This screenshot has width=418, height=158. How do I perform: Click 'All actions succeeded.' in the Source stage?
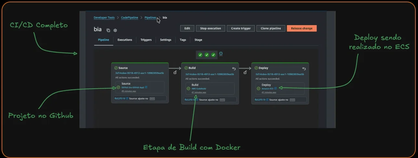pos(127,78)
